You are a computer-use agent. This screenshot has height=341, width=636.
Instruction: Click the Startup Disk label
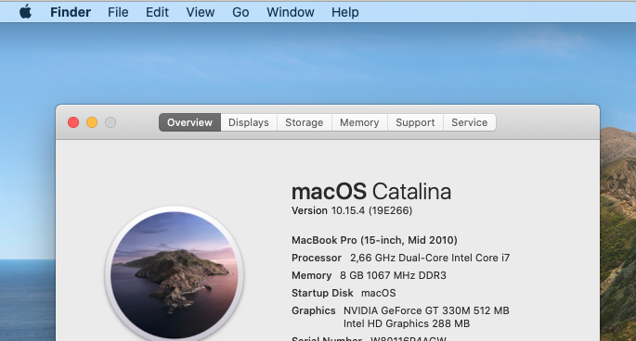coord(322,293)
